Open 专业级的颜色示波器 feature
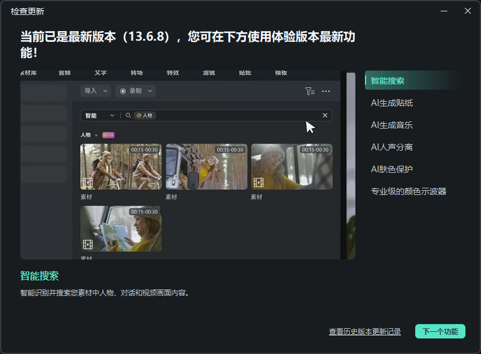 (408, 191)
